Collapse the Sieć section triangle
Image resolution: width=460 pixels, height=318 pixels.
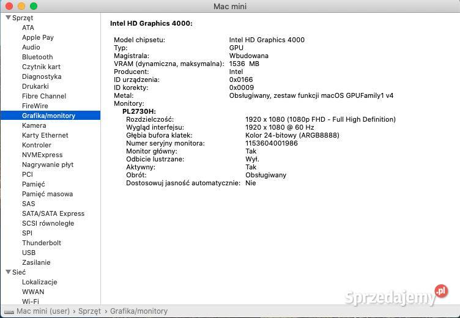(x=8, y=272)
